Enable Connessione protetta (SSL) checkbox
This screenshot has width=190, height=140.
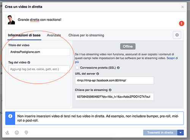[77, 68]
